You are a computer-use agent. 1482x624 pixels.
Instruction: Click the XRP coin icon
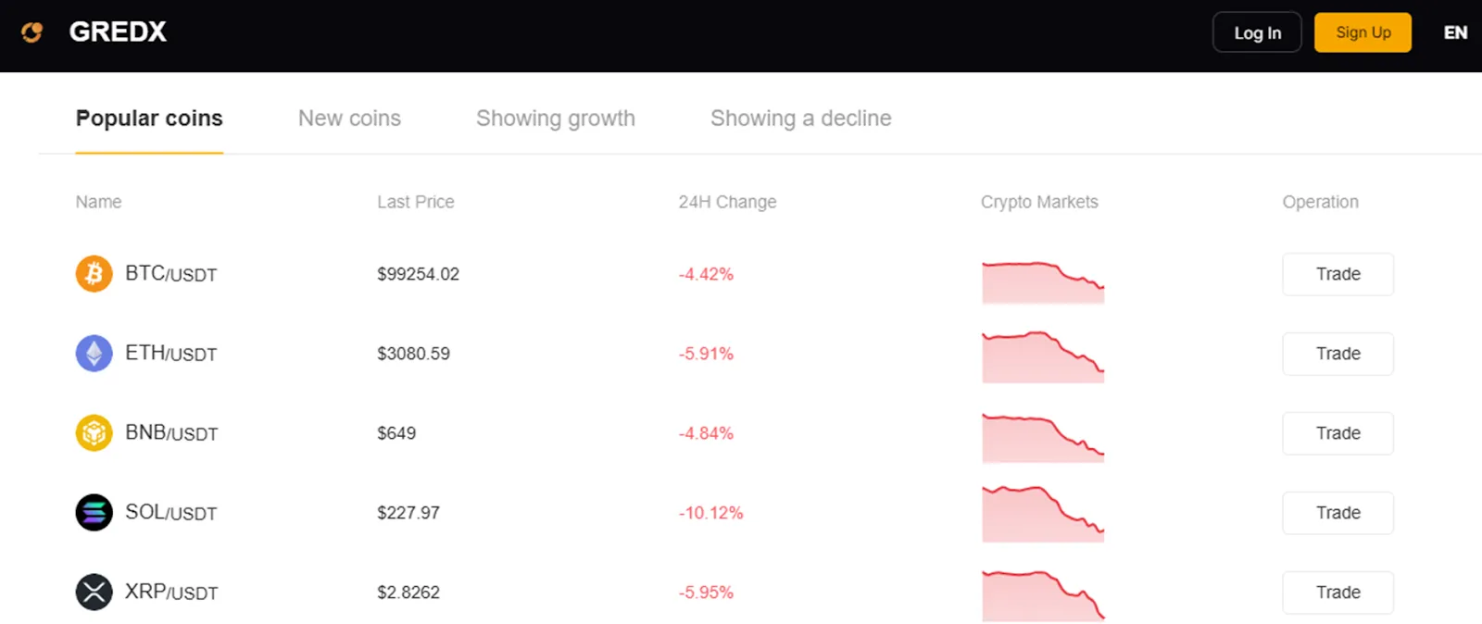94,593
